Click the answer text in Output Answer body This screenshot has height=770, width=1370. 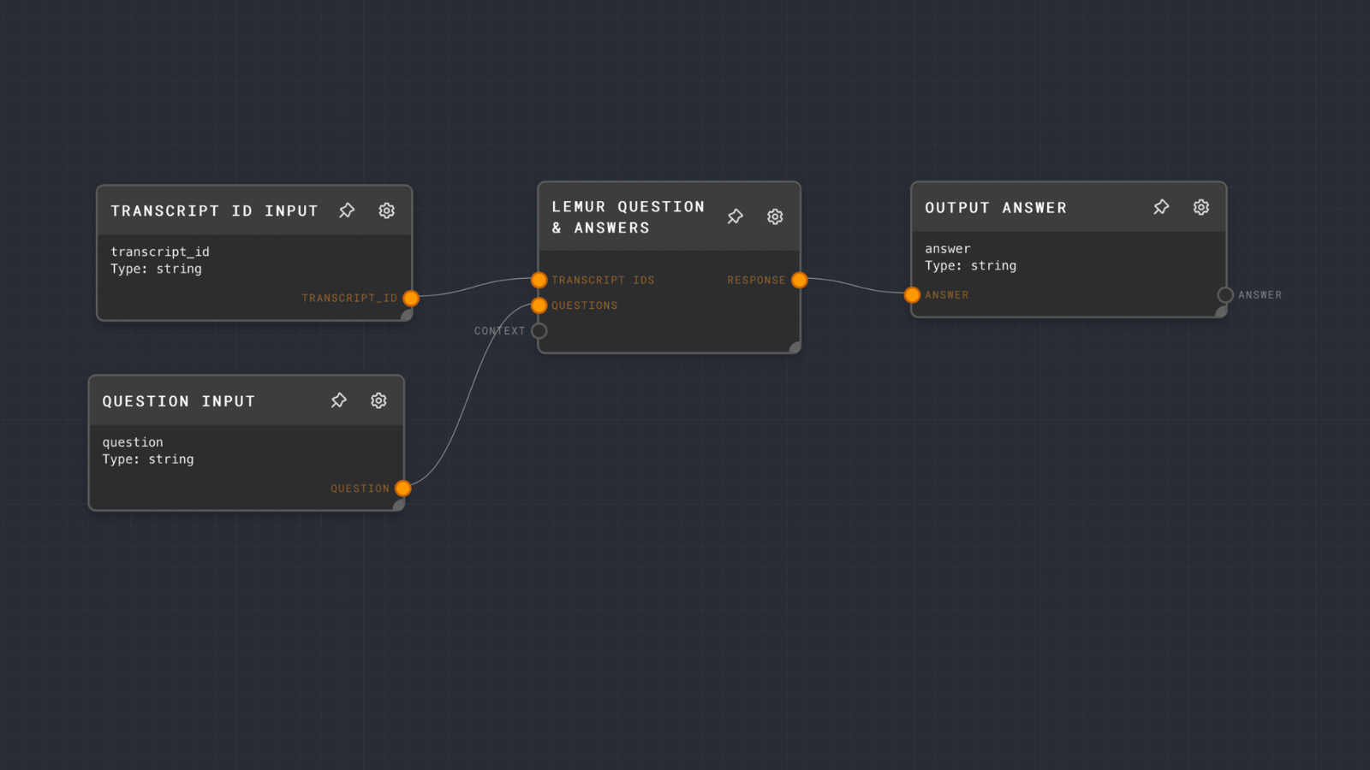pyautogui.click(x=948, y=249)
